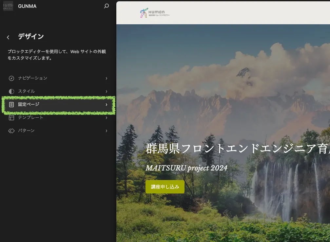Select the テンプレート menu label
Image resolution: width=330 pixels, height=242 pixels.
[30, 118]
